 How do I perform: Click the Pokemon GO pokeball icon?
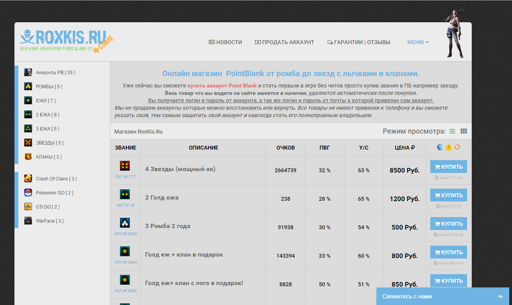[x=28, y=193]
